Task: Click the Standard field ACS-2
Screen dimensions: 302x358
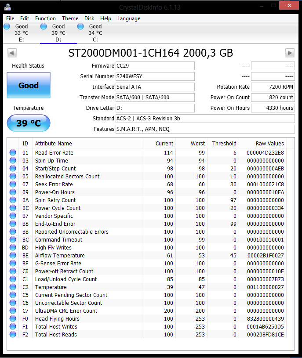Action: pos(205,119)
